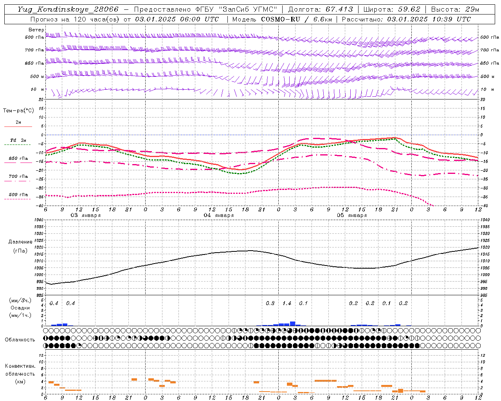This screenshot has width=501, height=401.
Task: Select the 'Модель COSMO-RU / 6.6км' label
Action: 282,19
